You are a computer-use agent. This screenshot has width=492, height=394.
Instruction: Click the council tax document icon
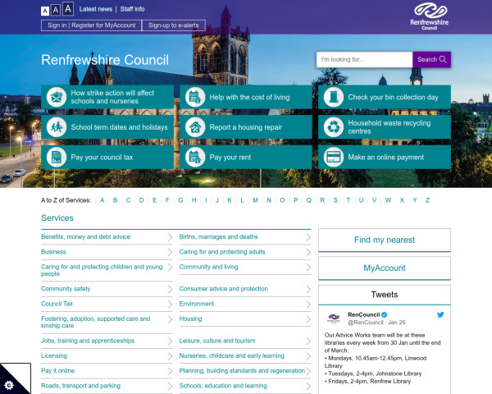(57, 157)
